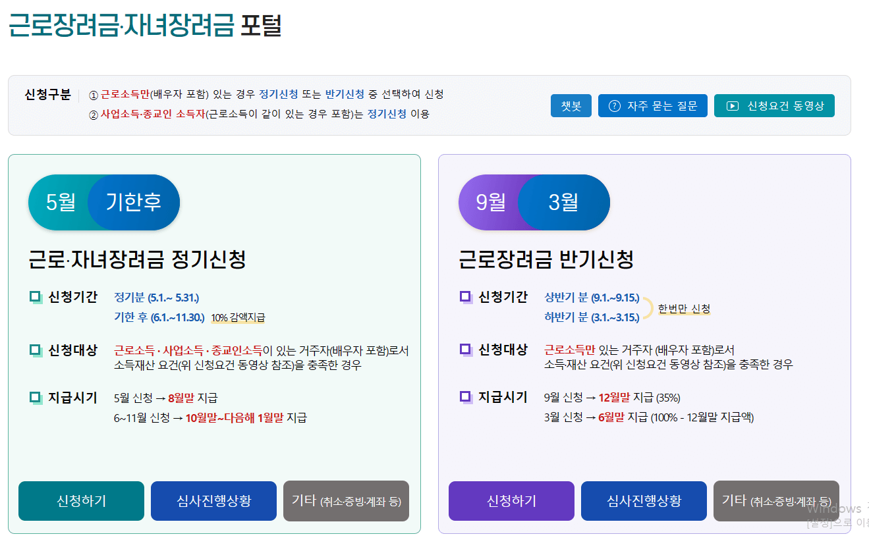
Task: Open 기타 (취소·증빙·계좌 등) in 반기신청 card
Action: click(776, 501)
